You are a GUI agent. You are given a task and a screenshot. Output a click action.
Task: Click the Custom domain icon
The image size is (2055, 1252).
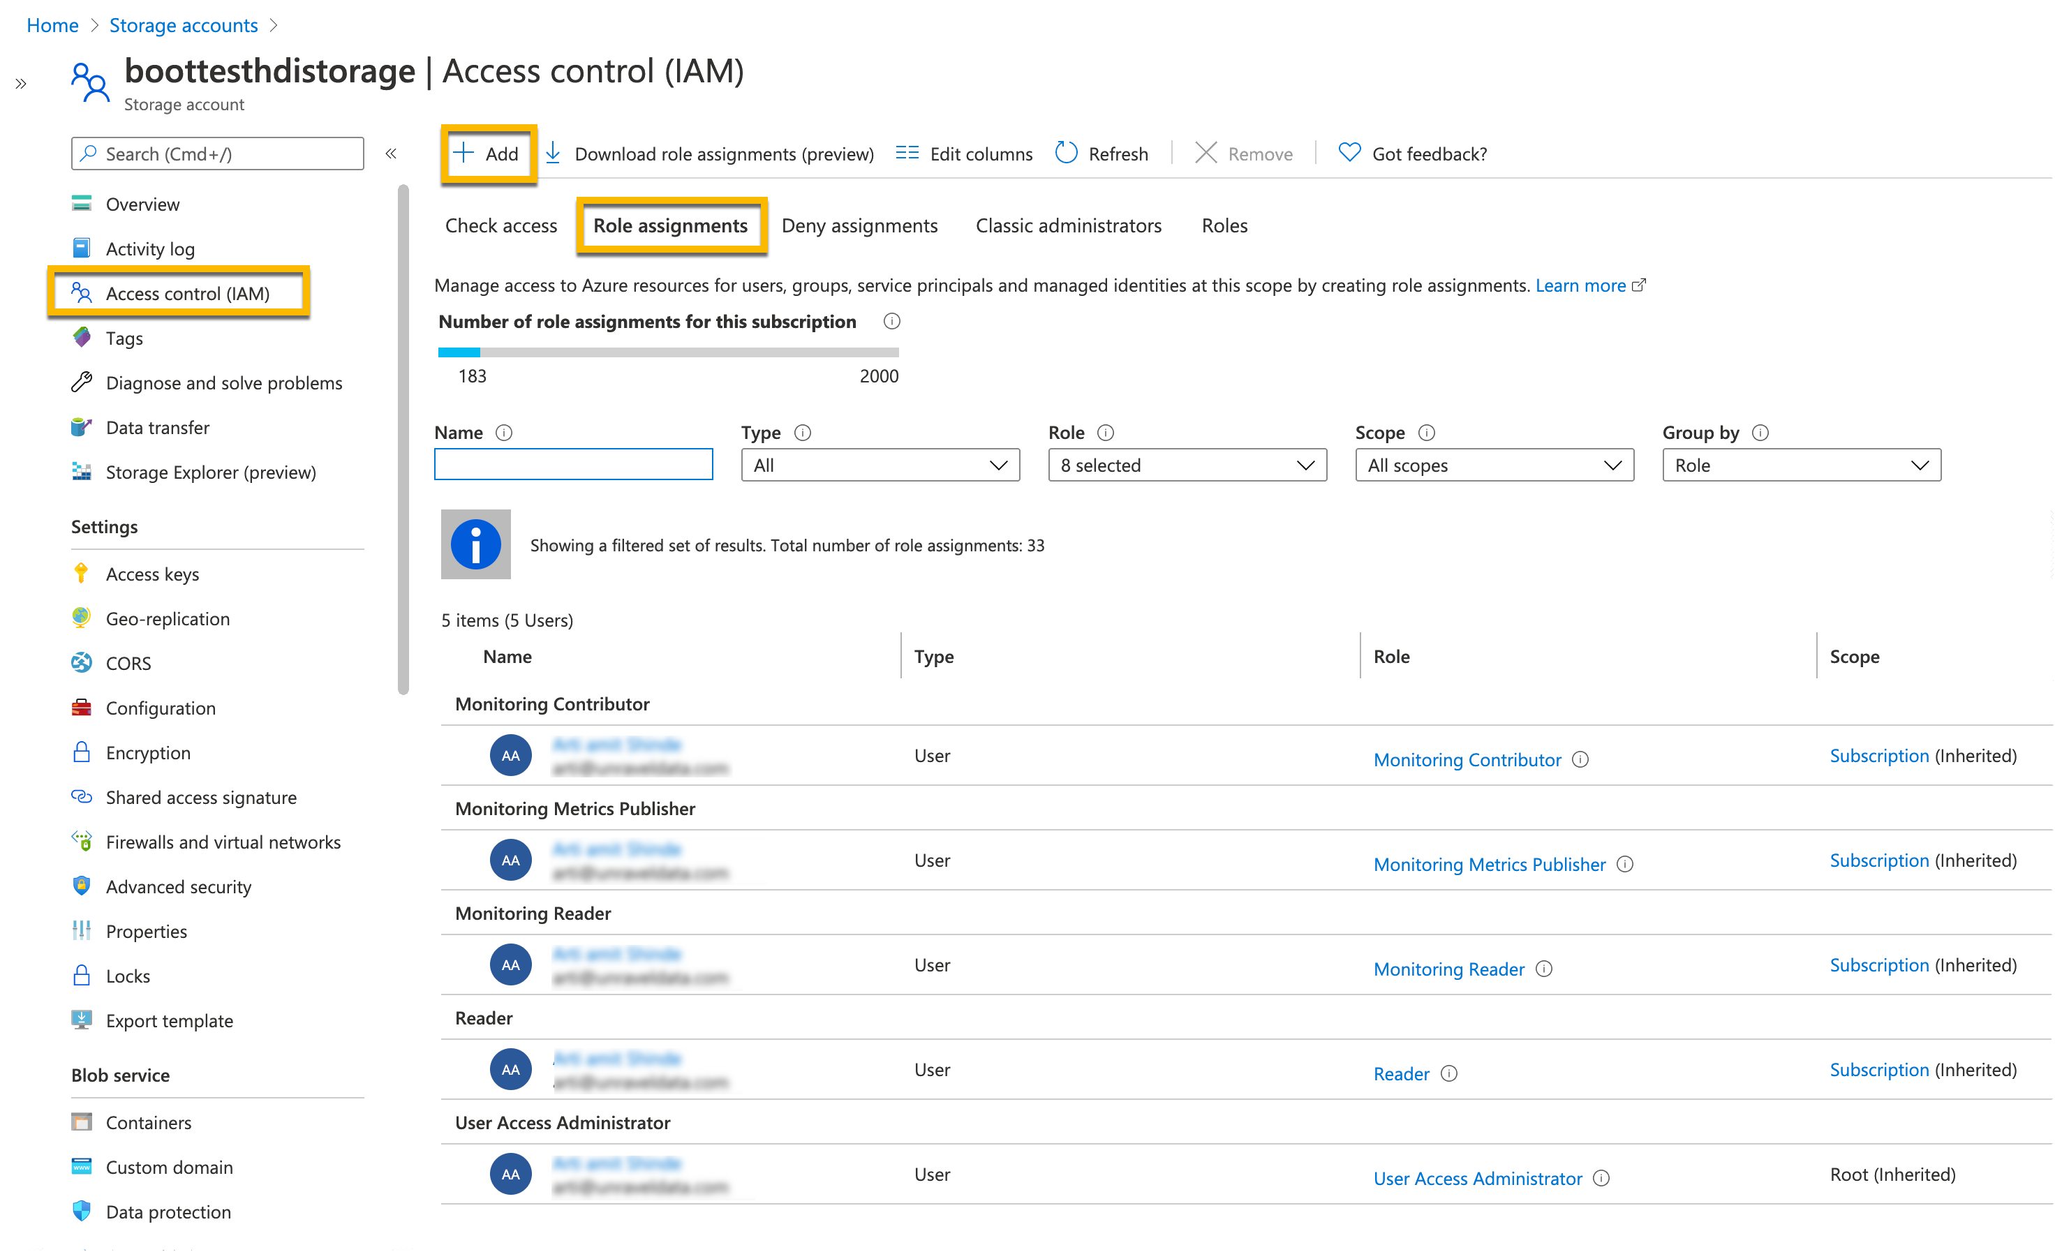(82, 1166)
